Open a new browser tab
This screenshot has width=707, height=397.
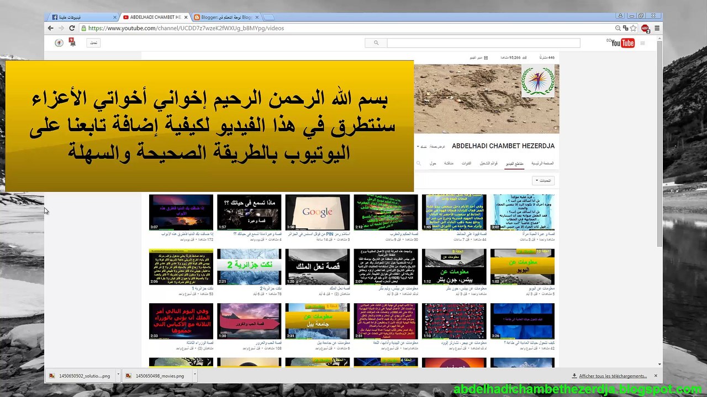(x=269, y=17)
